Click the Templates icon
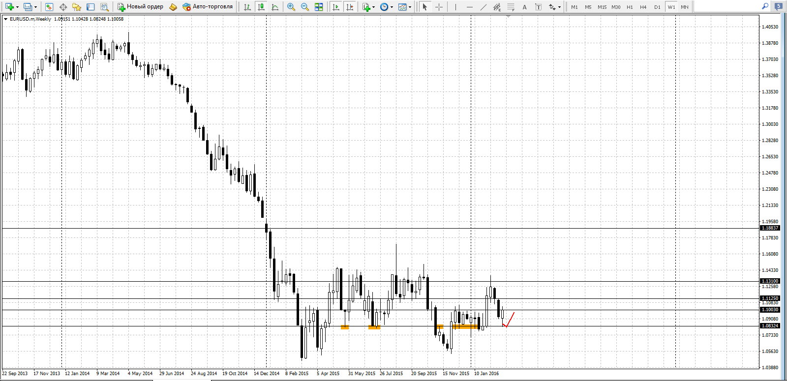 click(x=402, y=7)
